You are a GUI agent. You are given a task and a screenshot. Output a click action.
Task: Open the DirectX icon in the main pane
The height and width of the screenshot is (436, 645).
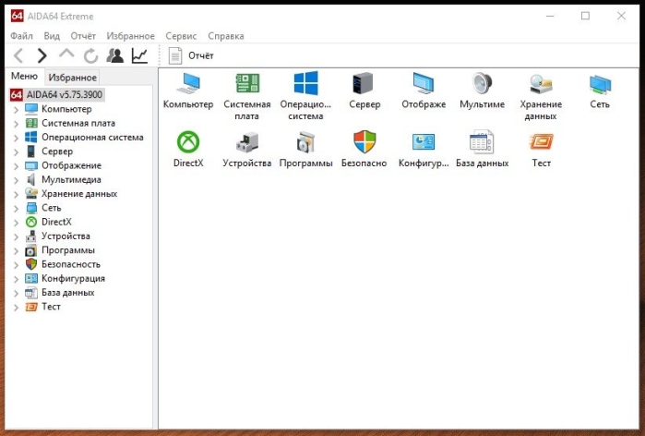click(x=188, y=142)
